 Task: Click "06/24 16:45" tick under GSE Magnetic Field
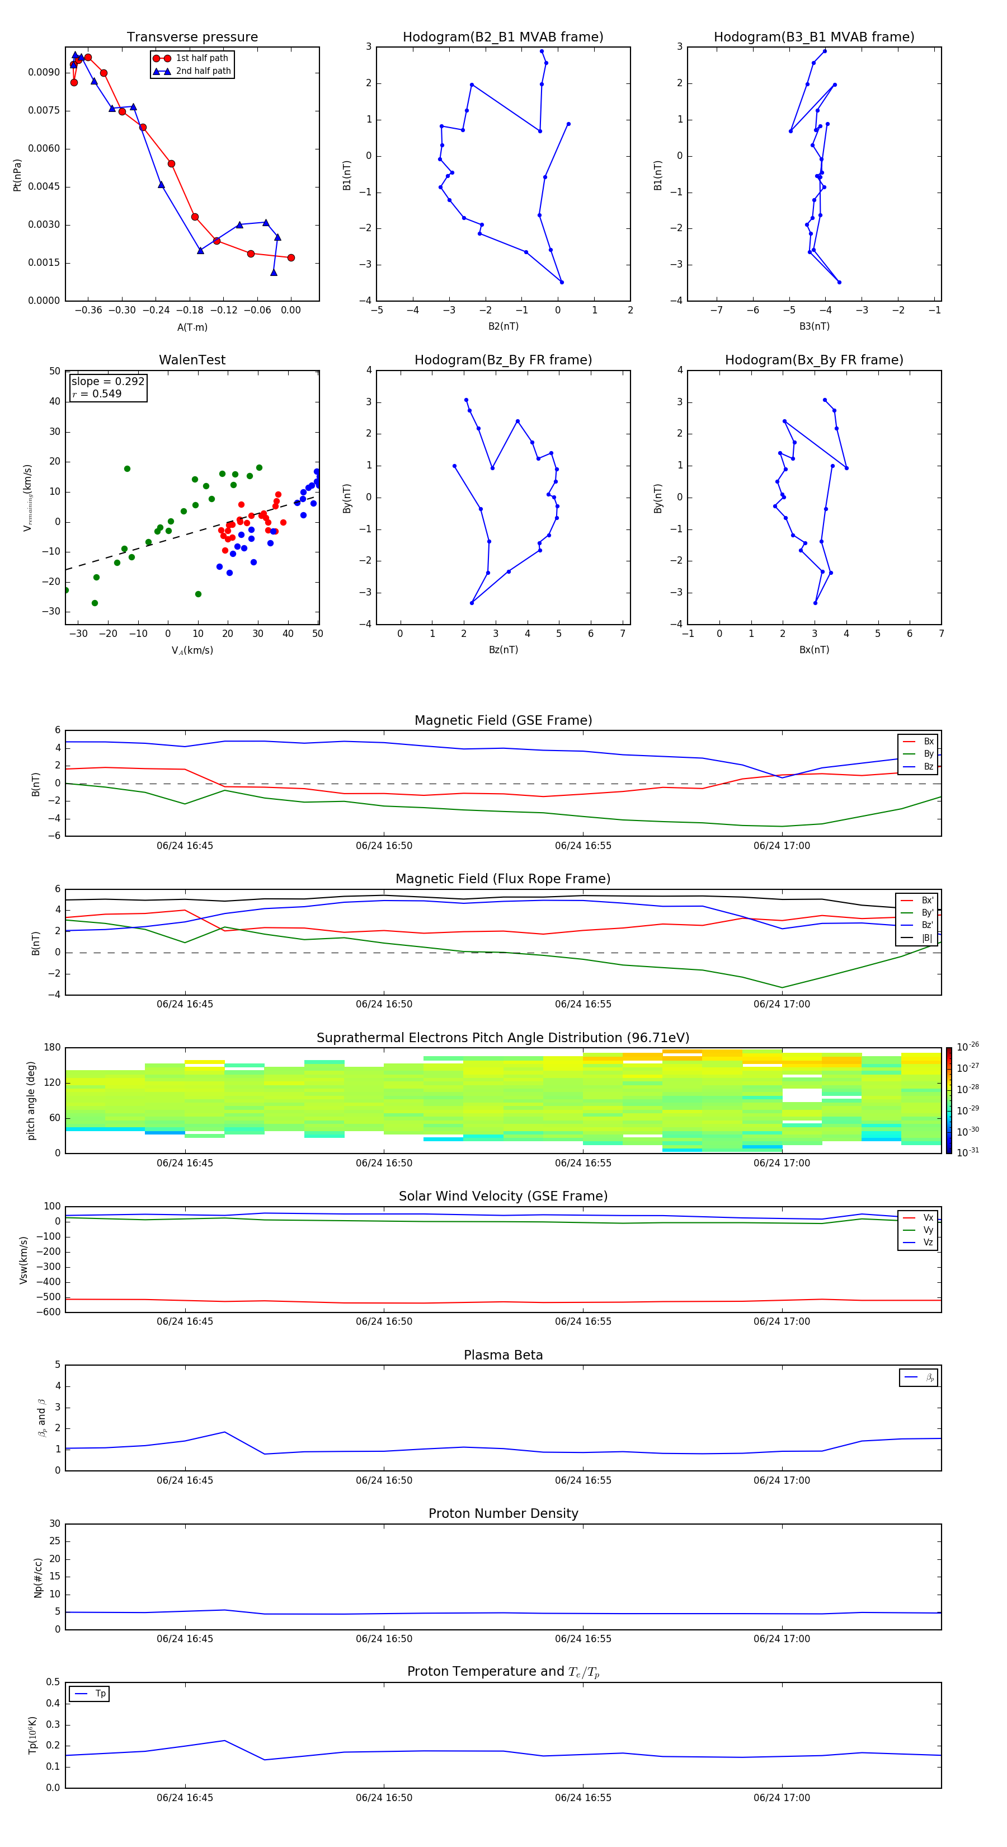point(185,846)
